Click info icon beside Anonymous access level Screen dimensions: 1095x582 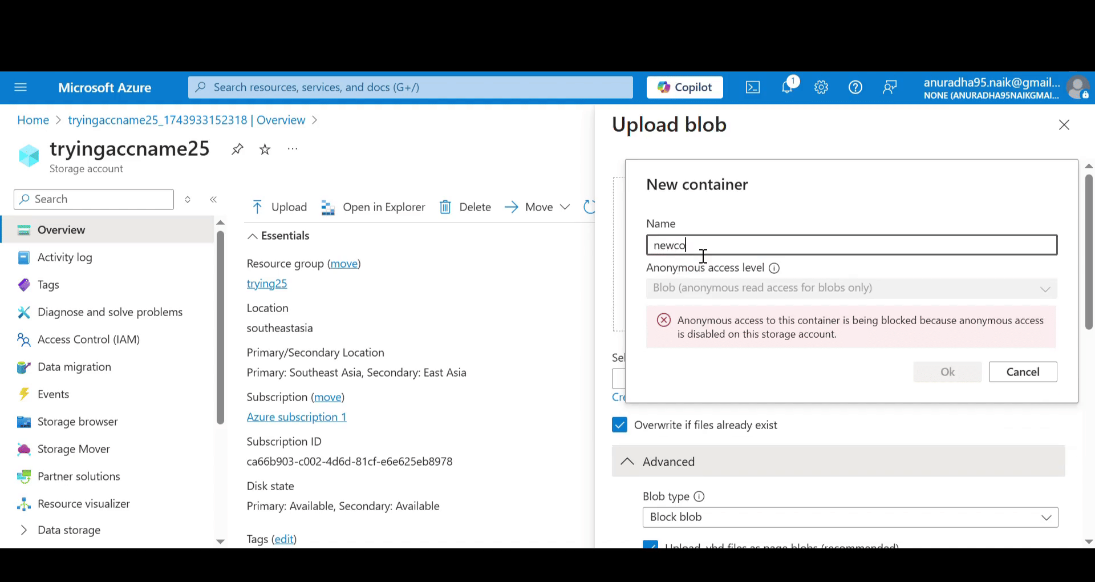[774, 268]
